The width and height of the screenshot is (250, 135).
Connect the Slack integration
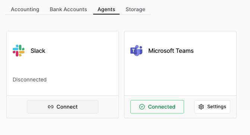pyautogui.click(x=63, y=107)
